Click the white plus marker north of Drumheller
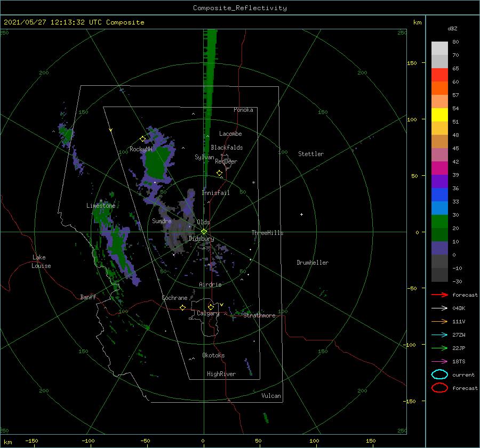 (x=301, y=214)
